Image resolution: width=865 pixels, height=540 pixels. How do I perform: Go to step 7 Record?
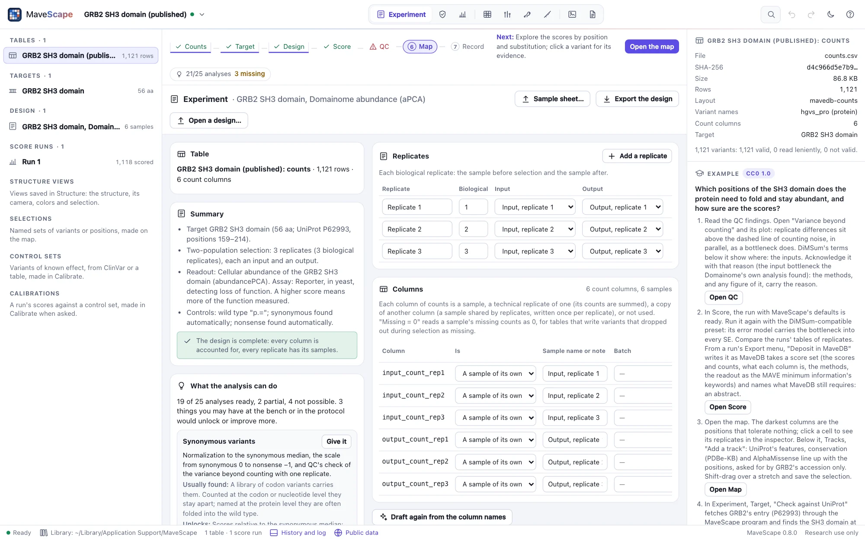click(x=468, y=46)
